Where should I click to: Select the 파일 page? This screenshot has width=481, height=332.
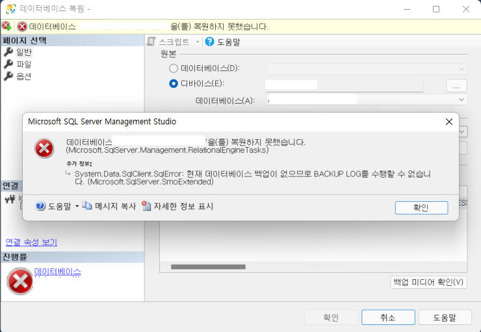point(24,64)
